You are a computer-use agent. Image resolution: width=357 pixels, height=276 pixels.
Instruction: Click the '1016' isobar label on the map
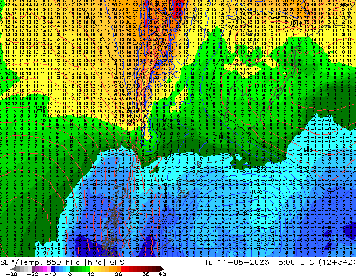(x=306, y=150)
